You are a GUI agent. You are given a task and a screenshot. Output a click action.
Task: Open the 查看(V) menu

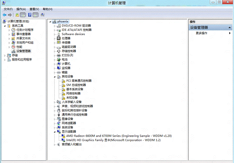point(34,9)
